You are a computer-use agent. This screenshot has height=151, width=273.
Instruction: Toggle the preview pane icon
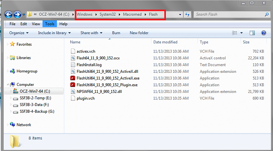252,33
